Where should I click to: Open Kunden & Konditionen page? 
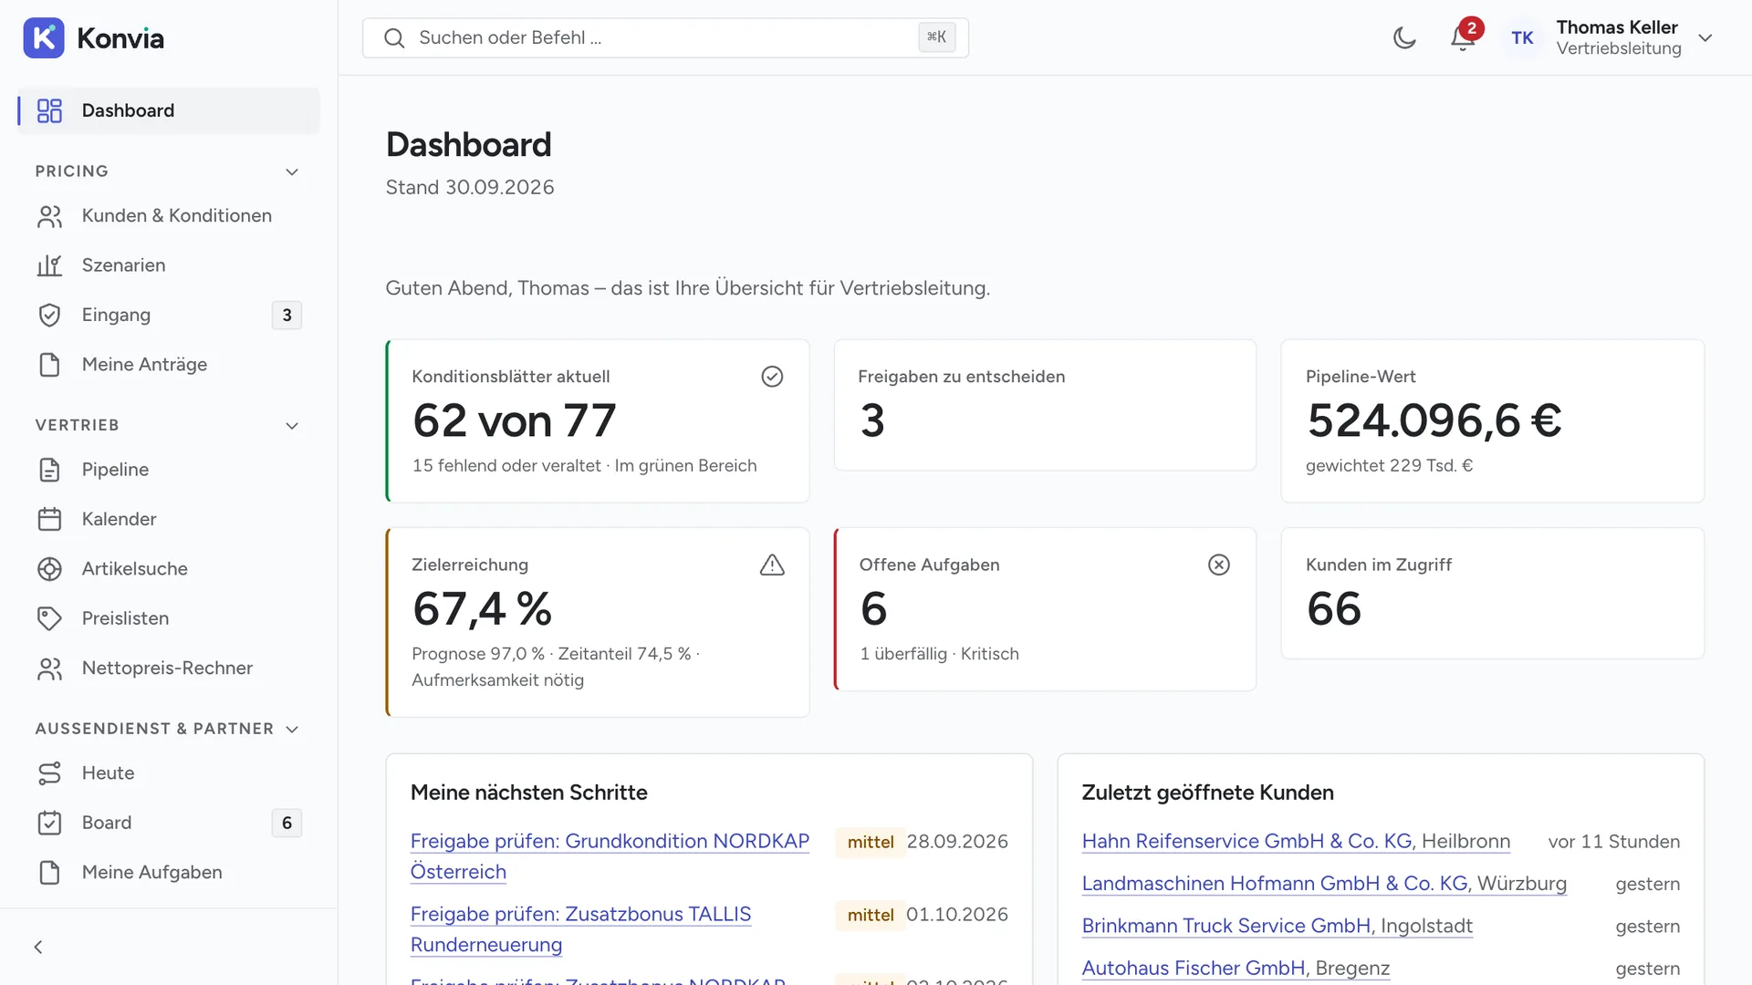(169, 216)
